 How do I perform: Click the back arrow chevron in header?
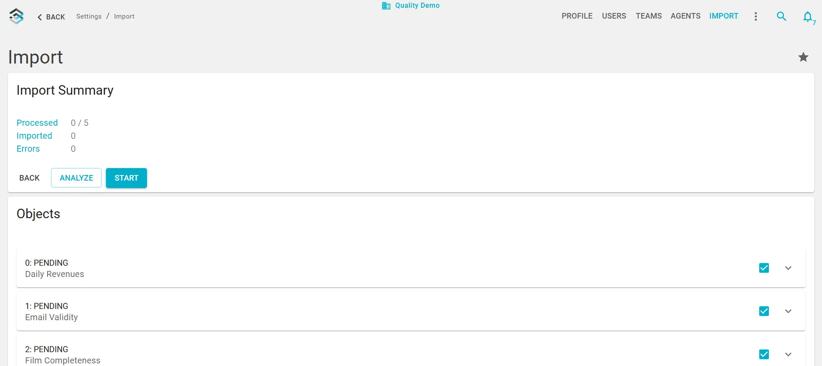[40, 17]
